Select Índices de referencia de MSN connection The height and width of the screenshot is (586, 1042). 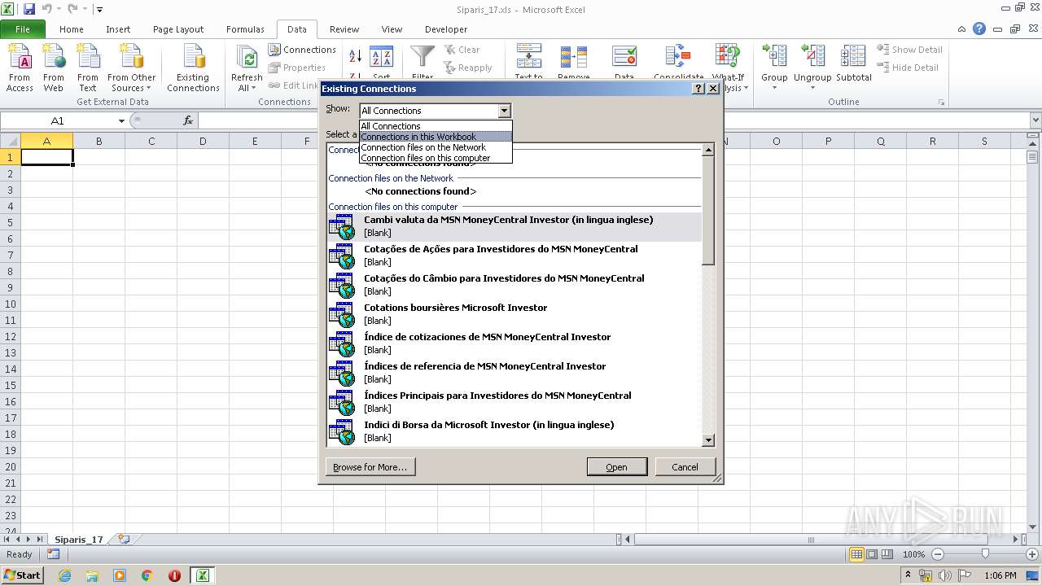tap(514, 373)
